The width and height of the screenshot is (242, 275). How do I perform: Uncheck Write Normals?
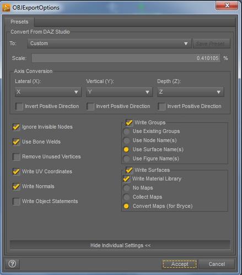point(16,186)
